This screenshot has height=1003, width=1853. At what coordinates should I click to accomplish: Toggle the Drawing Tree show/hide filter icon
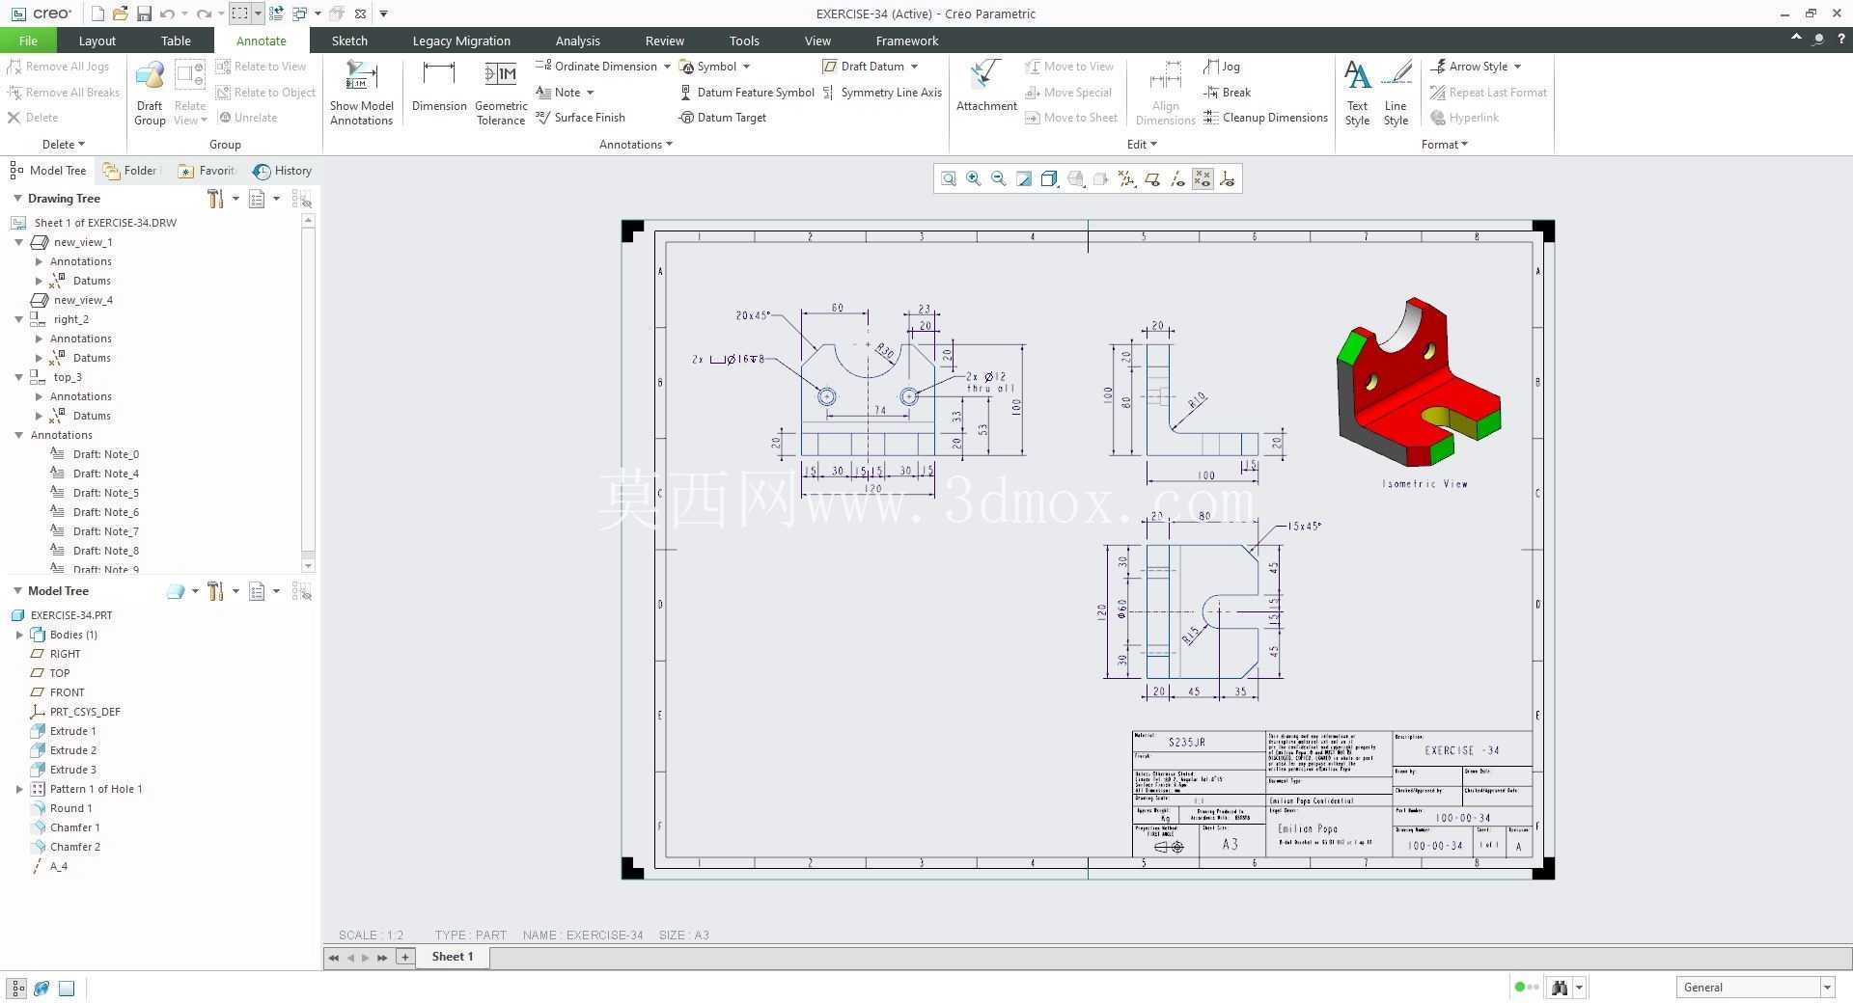(302, 199)
